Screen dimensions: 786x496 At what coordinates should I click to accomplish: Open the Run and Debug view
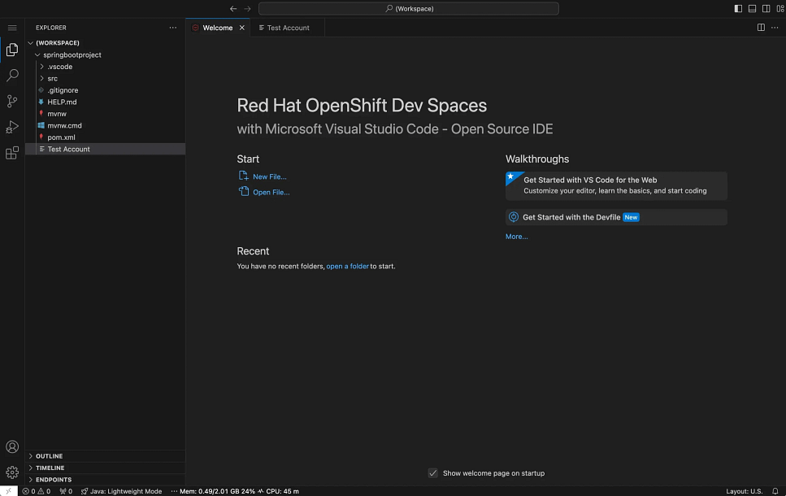point(12,127)
